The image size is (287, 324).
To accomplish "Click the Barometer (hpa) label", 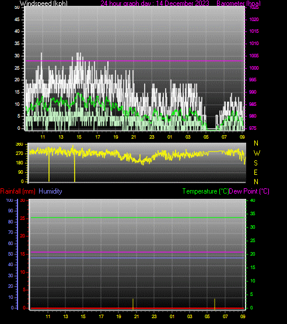I will pos(239,4).
